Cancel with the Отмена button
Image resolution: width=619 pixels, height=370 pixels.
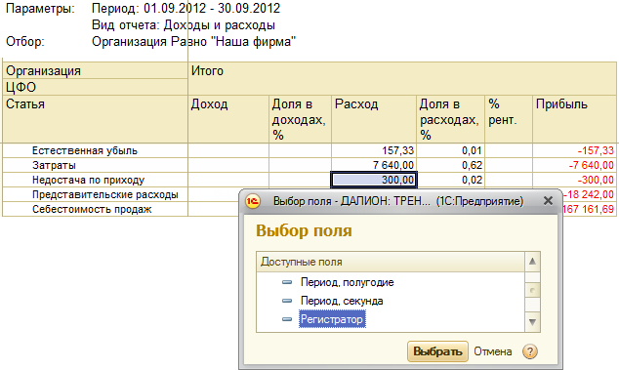(493, 351)
